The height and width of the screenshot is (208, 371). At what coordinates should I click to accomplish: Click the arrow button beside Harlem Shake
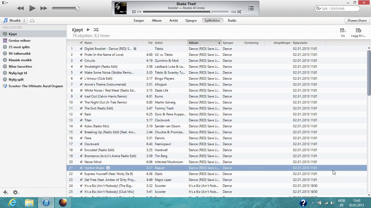(108, 168)
